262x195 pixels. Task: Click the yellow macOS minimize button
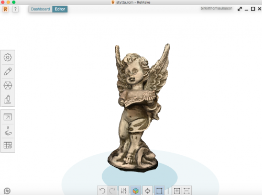click(x=8, y=2)
